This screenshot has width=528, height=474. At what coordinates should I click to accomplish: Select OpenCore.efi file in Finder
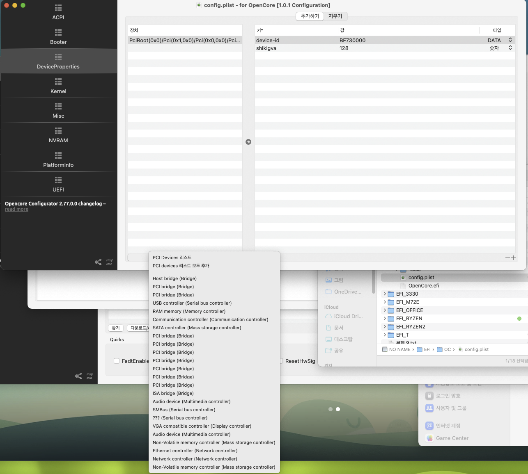(424, 286)
